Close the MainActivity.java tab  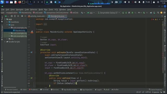[66, 16]
